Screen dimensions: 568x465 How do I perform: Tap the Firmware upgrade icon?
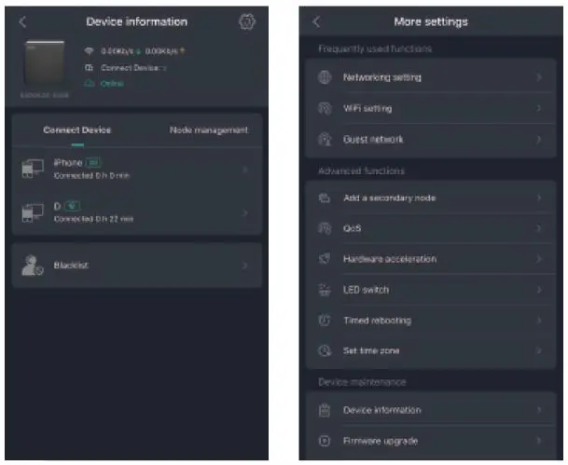[325, 441]
